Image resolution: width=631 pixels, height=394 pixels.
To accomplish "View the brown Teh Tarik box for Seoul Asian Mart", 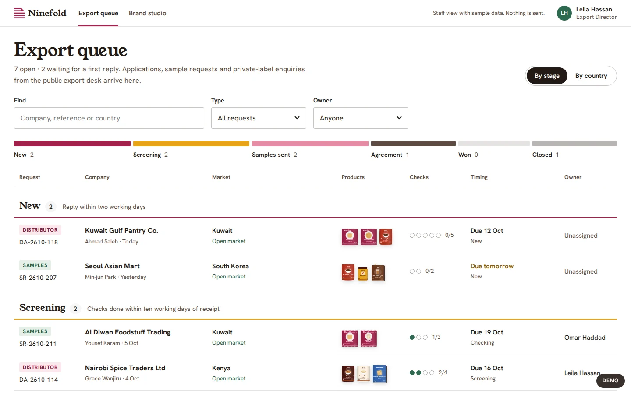I will (378, 273).
